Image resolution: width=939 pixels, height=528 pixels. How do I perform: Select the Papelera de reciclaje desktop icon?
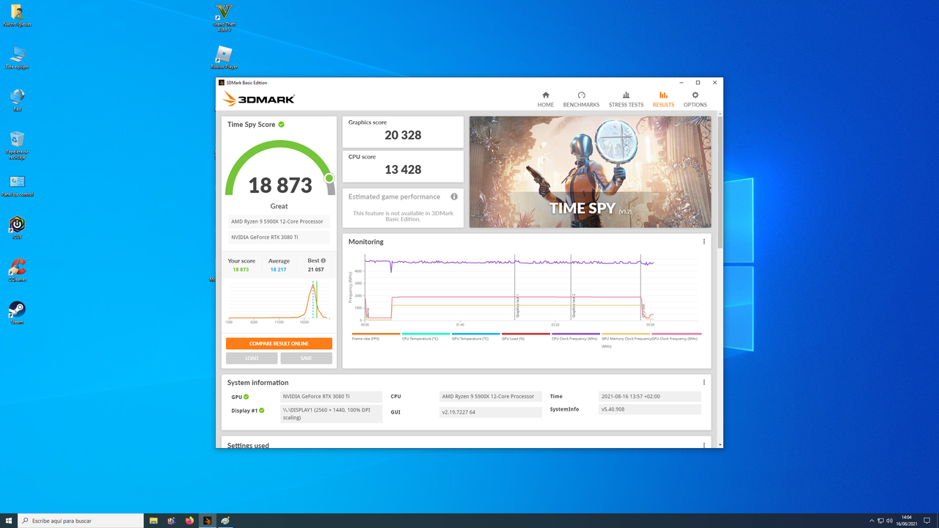coord(17,145)
